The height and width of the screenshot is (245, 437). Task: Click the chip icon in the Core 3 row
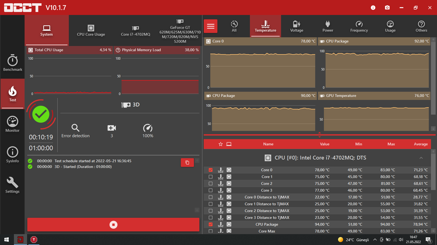click(x=229, y=190)
